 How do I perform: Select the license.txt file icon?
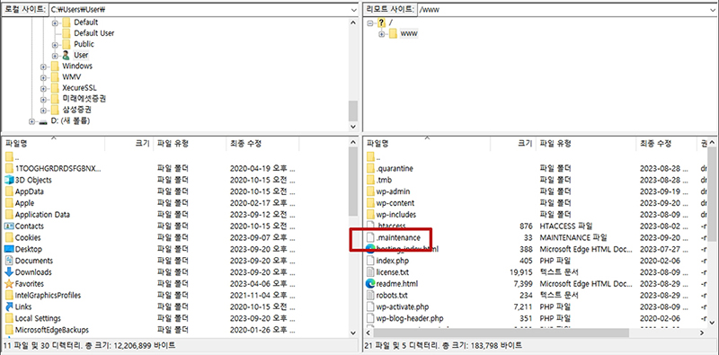point(370,272)
